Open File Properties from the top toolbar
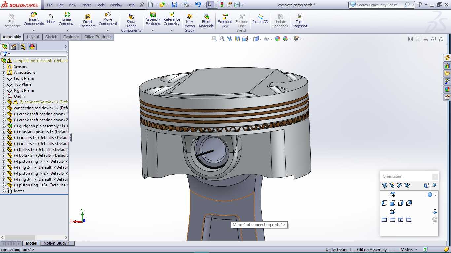Image resolution: width=451 pixels, height=253 pixels. click(229, 5)
